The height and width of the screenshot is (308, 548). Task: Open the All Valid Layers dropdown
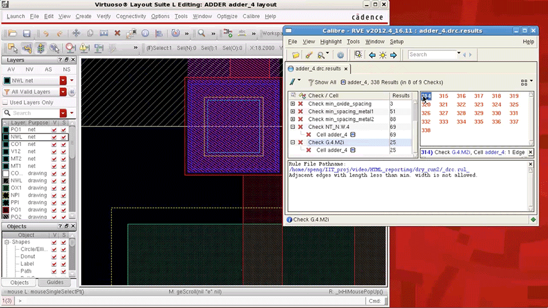[63, 92]
